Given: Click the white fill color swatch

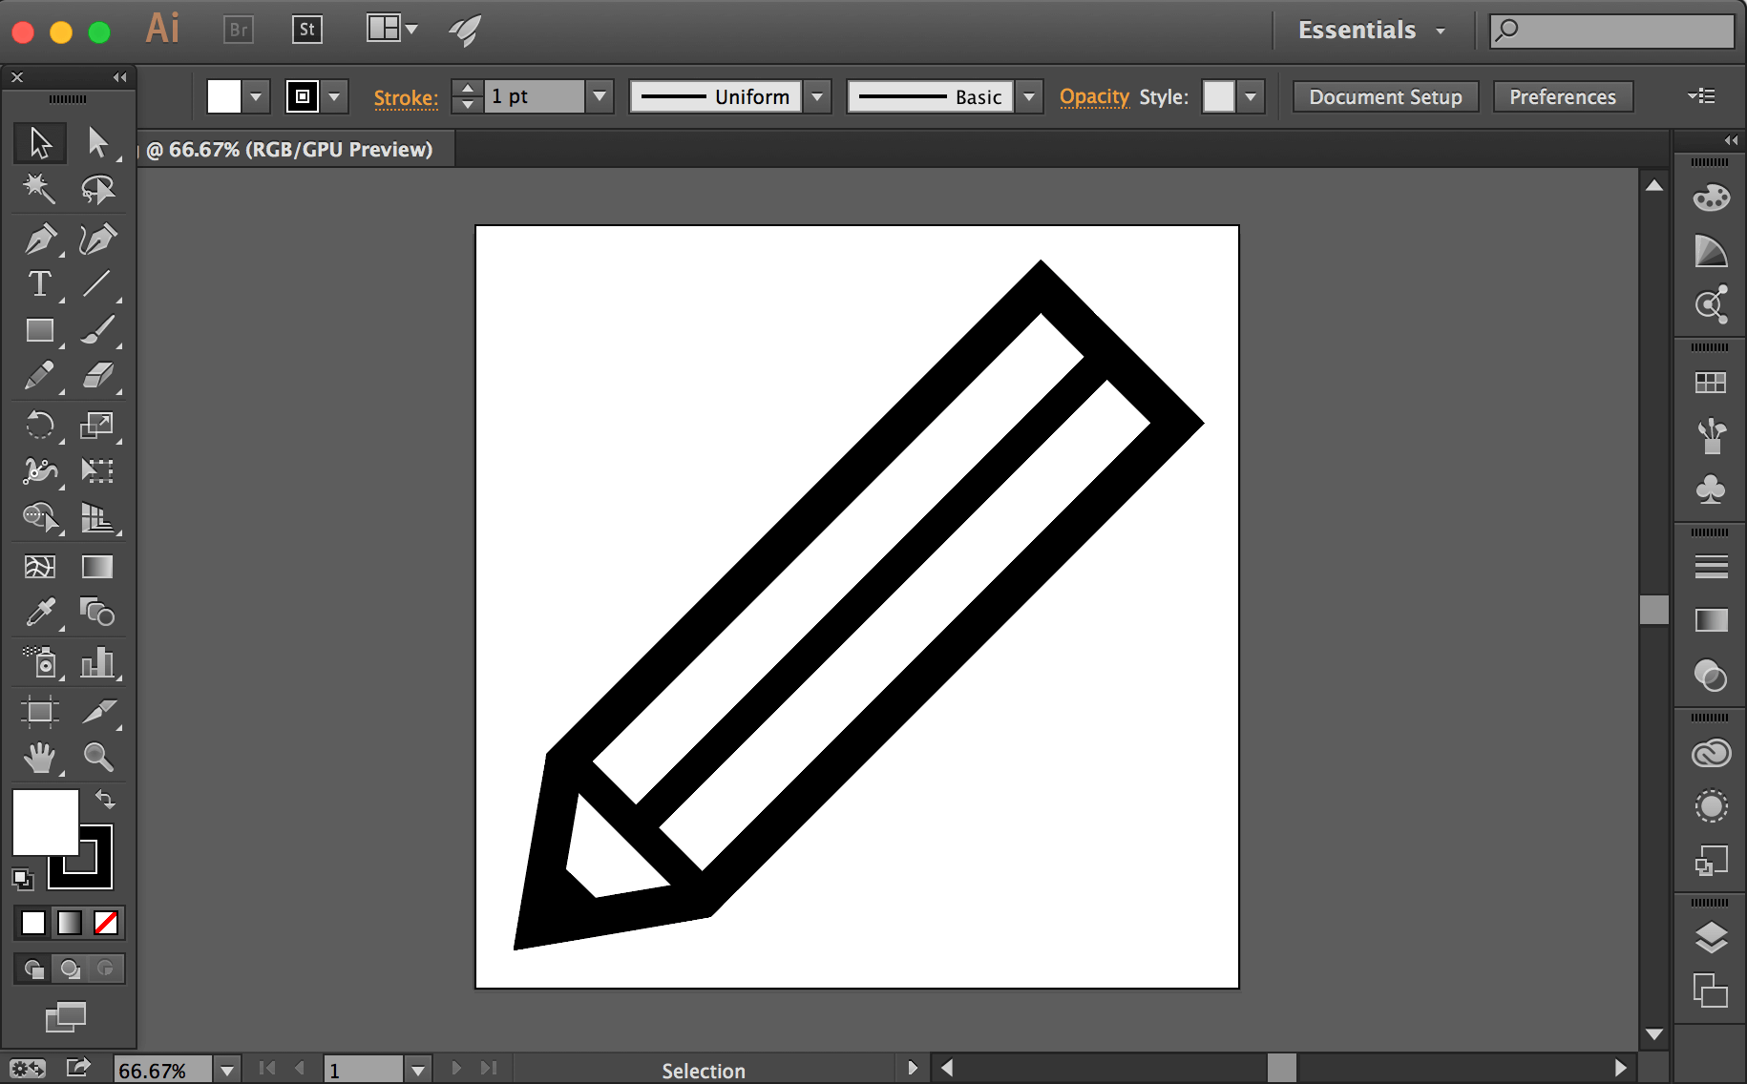Looking at the screenshot, I should coord(45,822).
